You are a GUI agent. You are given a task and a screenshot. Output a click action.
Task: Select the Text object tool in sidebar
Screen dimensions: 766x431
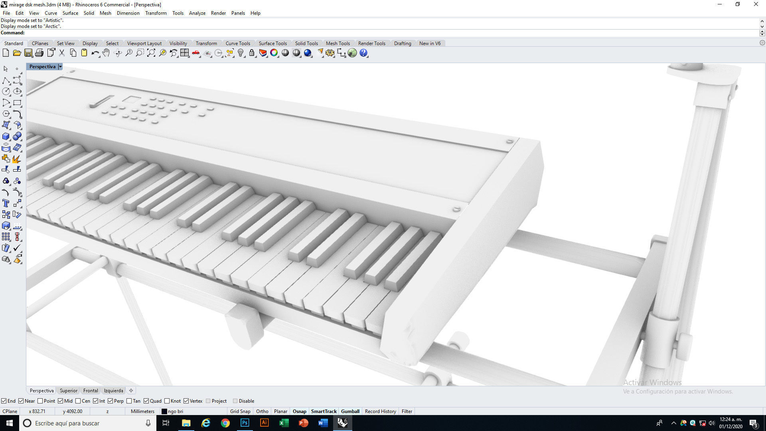click(x=6, y=203)
